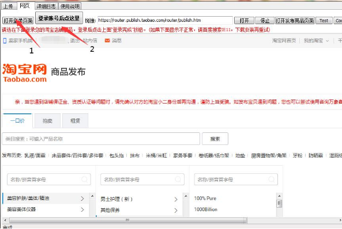Click second category column filter field
Screen dimensions: 342x229
(x=142, y=180)
